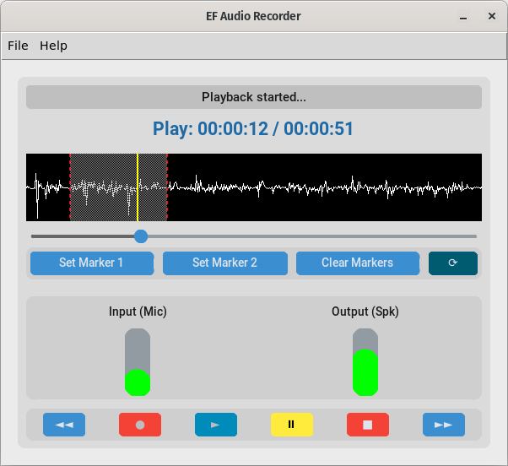This screenshot has width=508, height=466.
Task: Start recording with the red record button
Action: coord(140,425)
